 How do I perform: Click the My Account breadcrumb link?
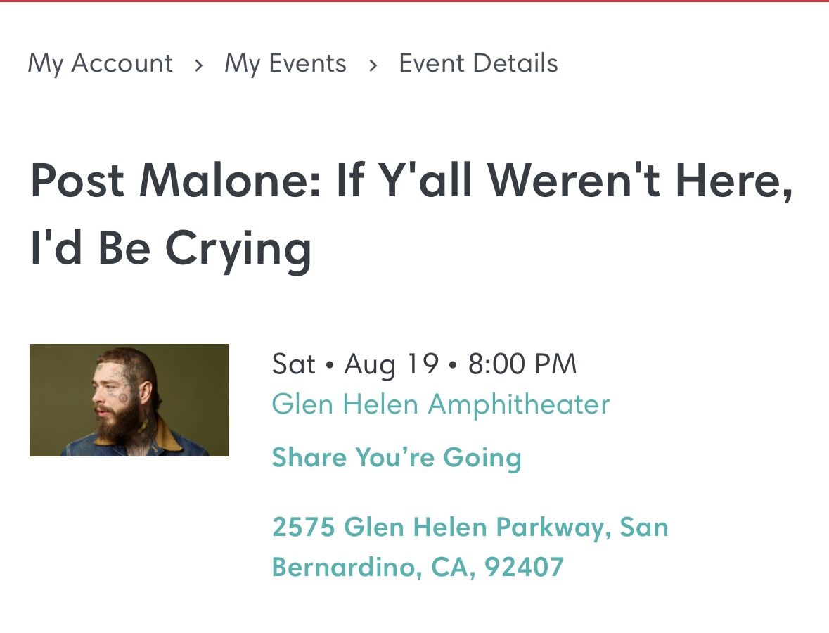(100, 63)
